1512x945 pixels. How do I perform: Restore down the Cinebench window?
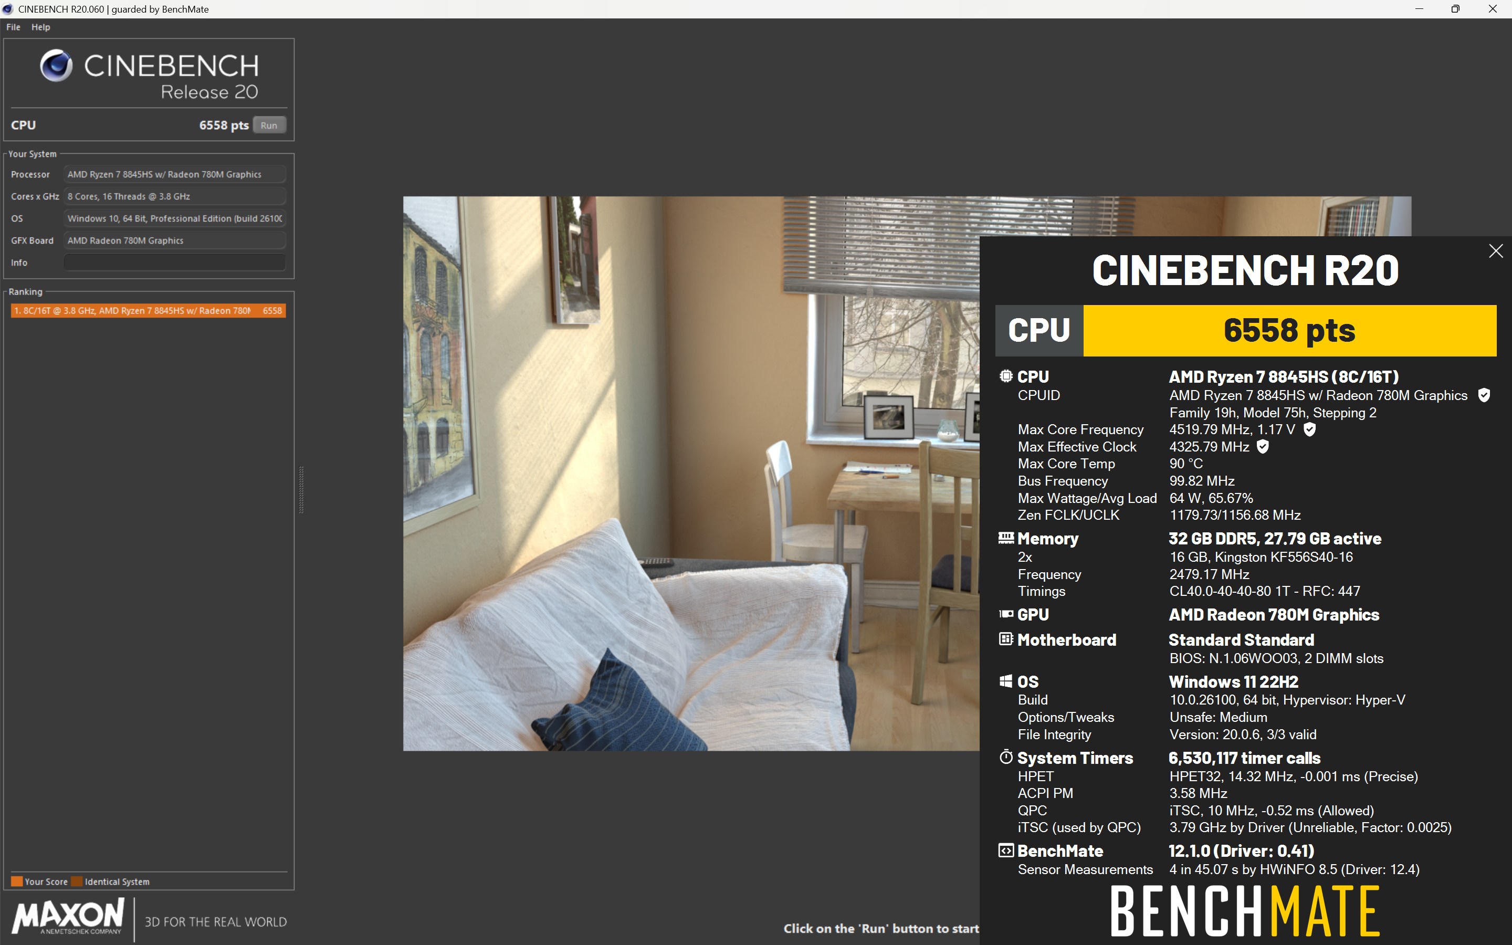point(1456,9)
